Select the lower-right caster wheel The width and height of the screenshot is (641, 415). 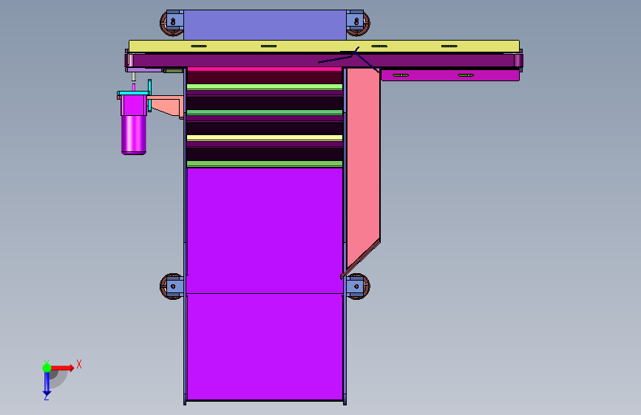tap(358, 287)
